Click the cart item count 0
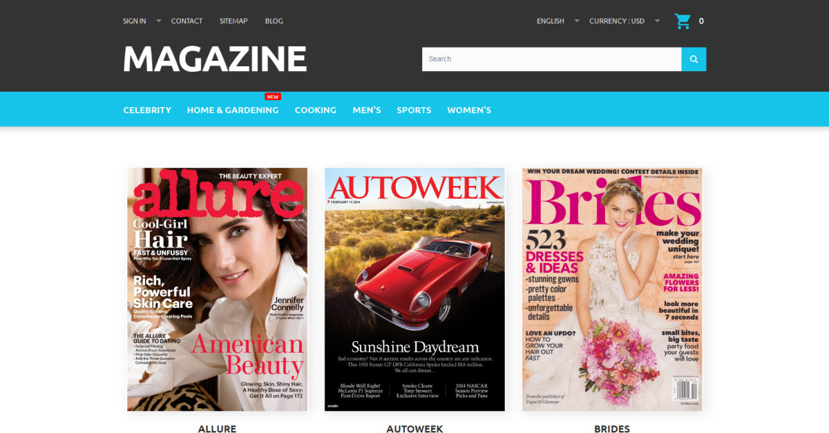829x433 pixels. [x=701, y=21]
